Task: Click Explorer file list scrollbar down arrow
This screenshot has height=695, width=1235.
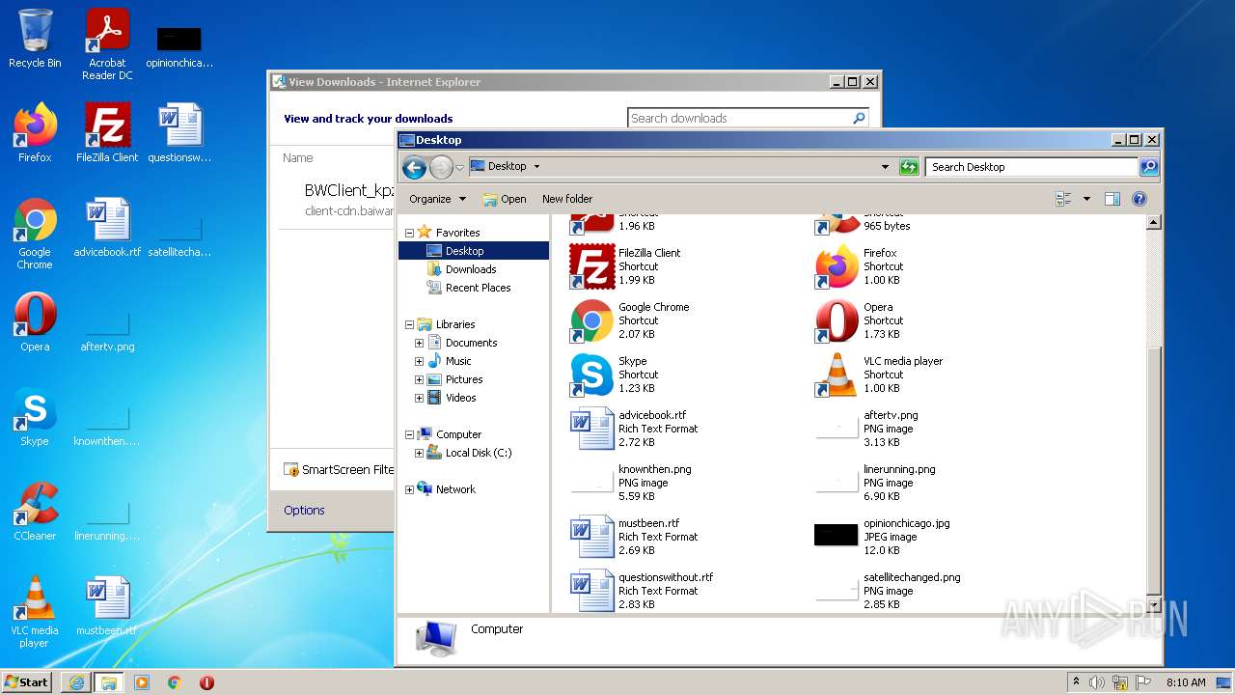Action: [x=1153, y=604]
